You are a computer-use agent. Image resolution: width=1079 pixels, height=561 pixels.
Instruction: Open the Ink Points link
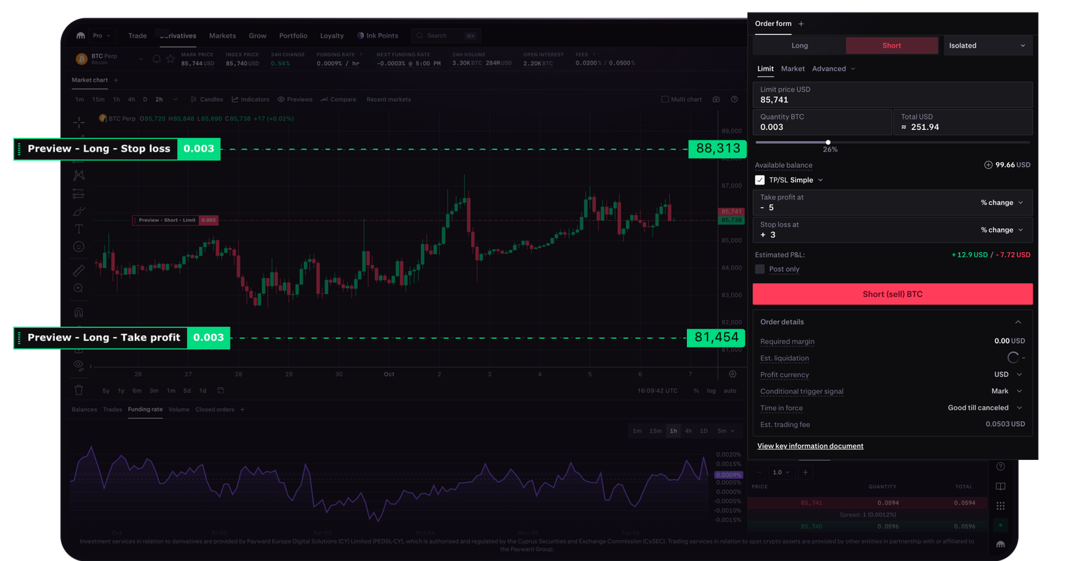(x=377, y=36)
